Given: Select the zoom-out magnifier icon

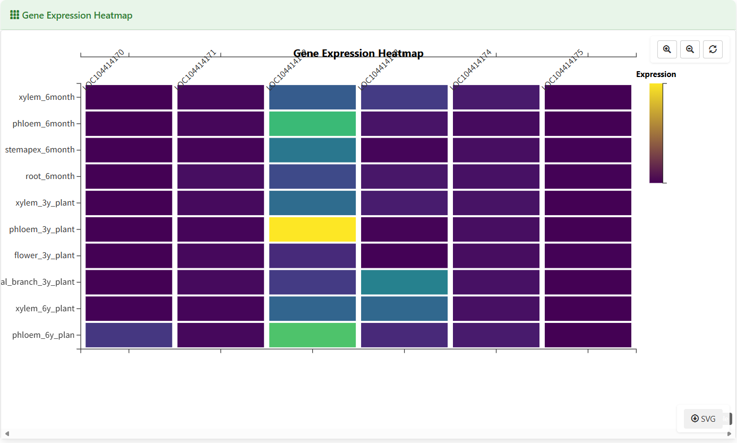Looking at the screenshot, I should [690, 49].
